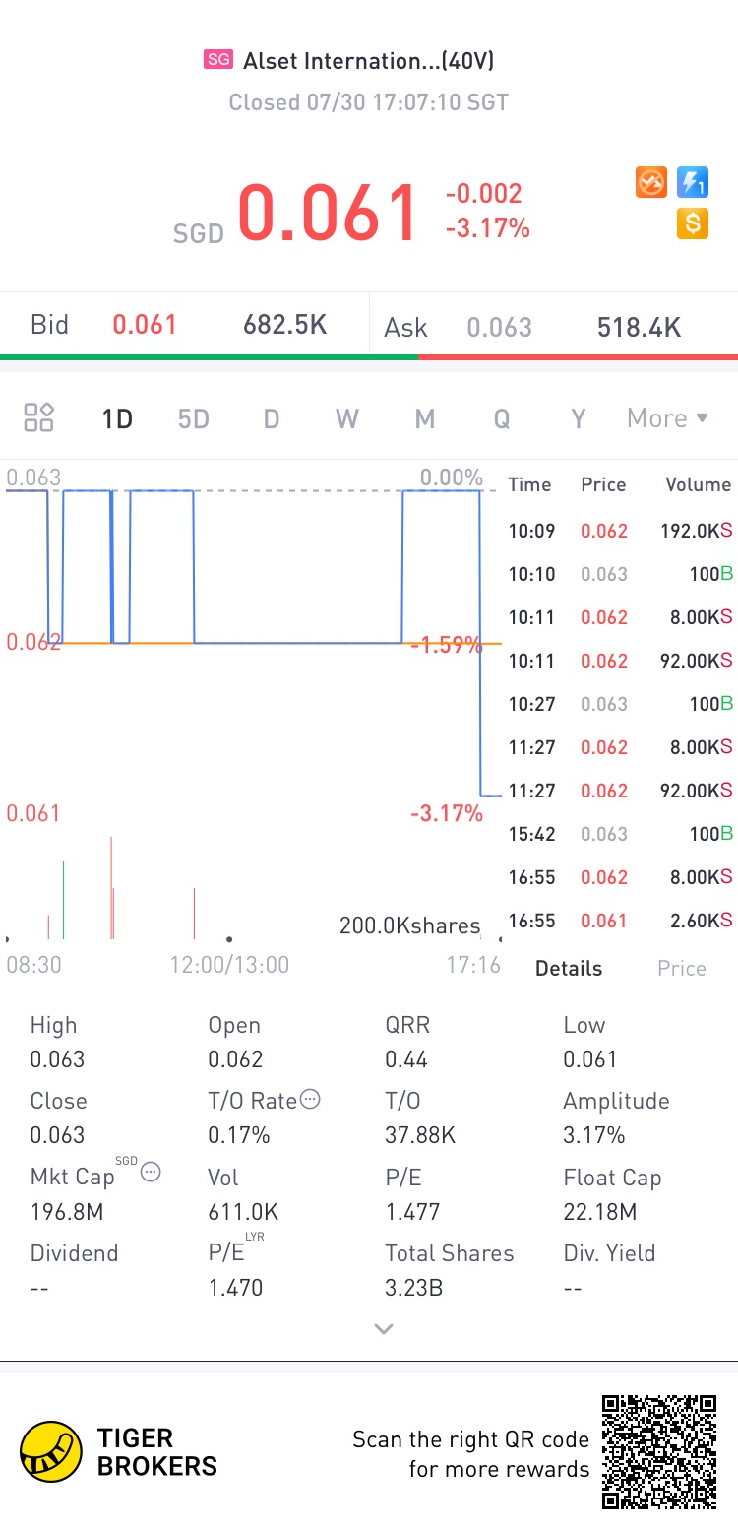738x1531 pixels.
Task: Tap the Ask price 0.063
Action: pyautogui.click(x=499, y=327)
